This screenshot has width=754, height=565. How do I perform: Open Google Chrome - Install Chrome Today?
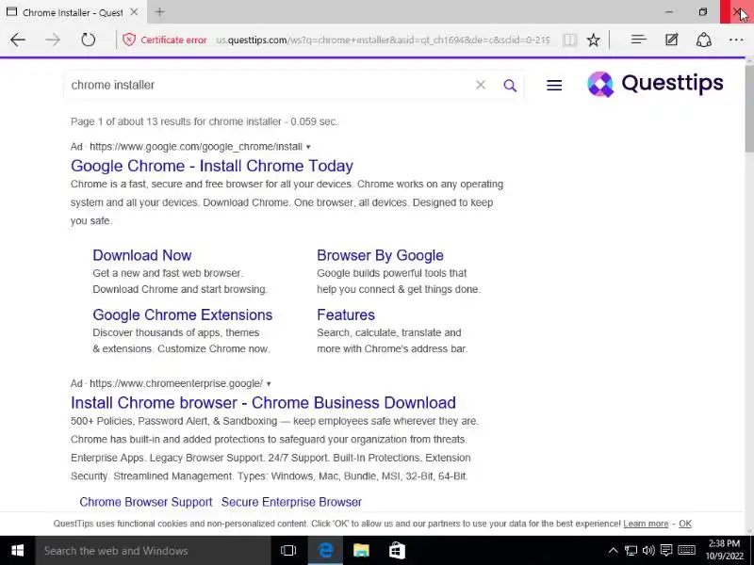coord(211,166)
